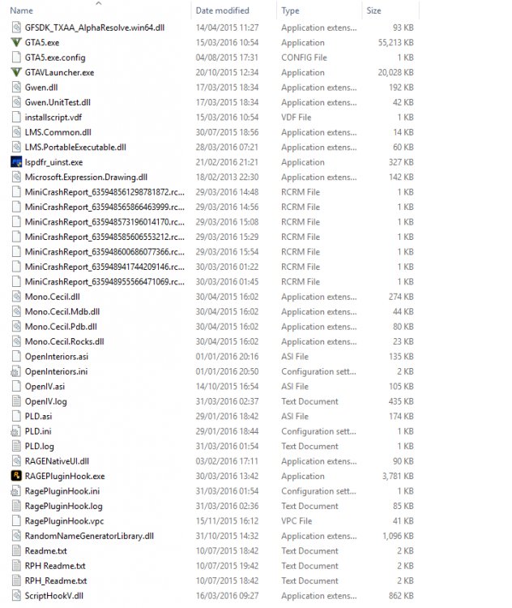The height and width of the screenshot is (608, 512).
Task: Click the date 15/11/2015 16:12
Action: point(227,520)
